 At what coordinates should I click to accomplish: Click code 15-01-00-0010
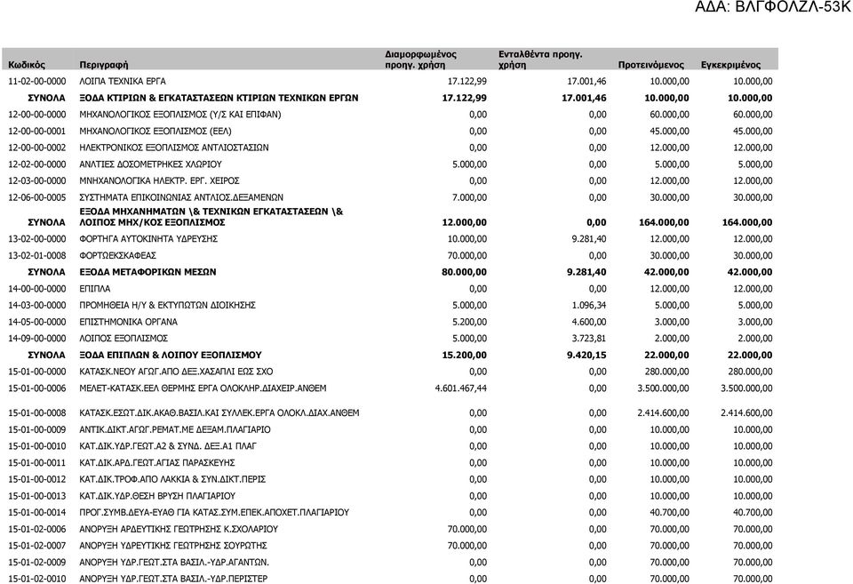tap(37, 446)
